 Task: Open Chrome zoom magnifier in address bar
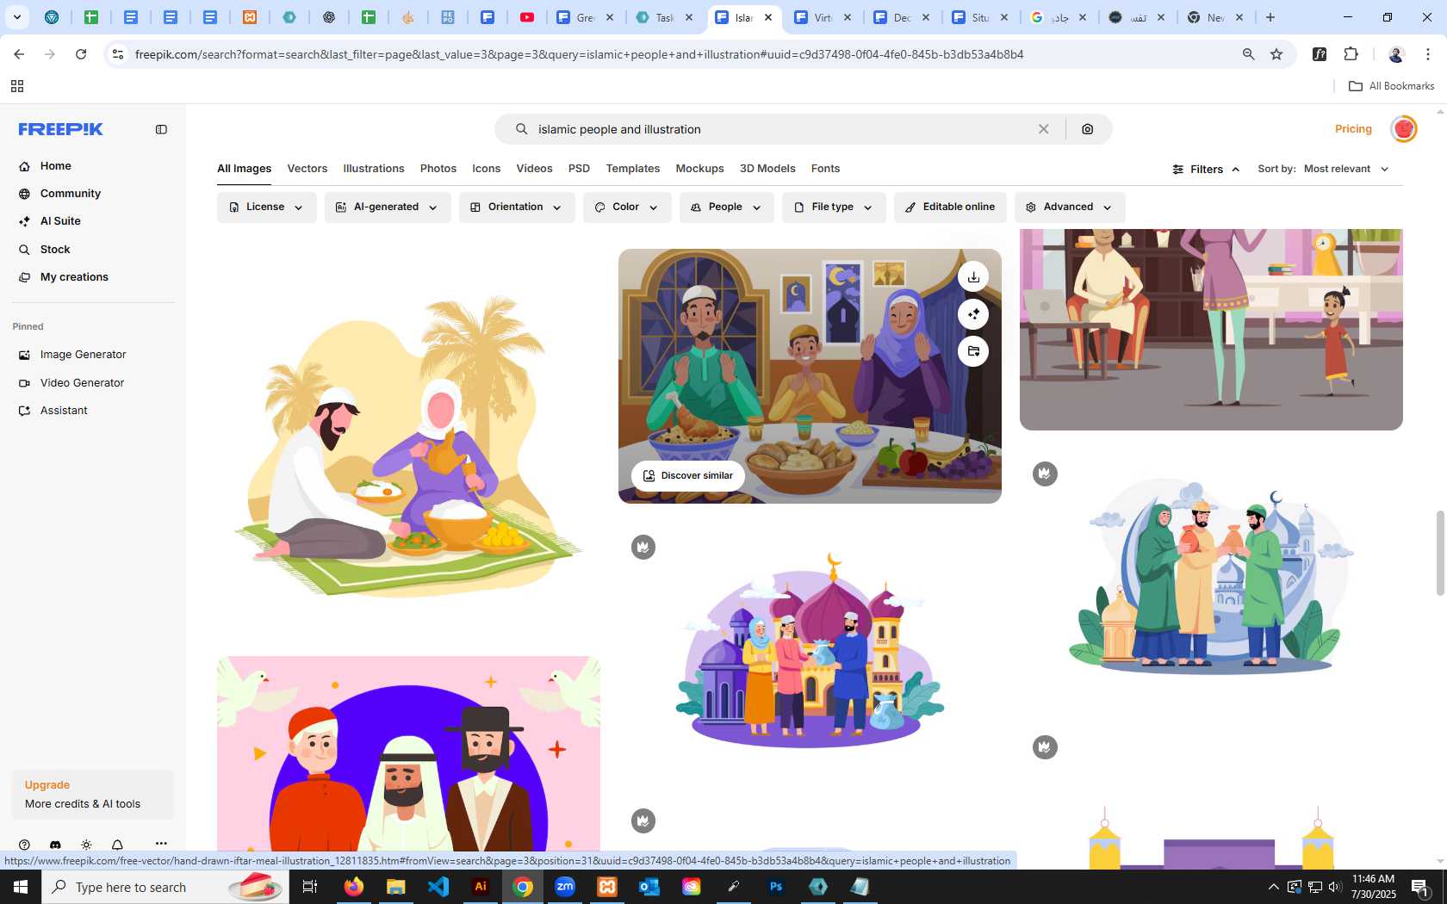pyautogui.click(x=1248, y=54)
